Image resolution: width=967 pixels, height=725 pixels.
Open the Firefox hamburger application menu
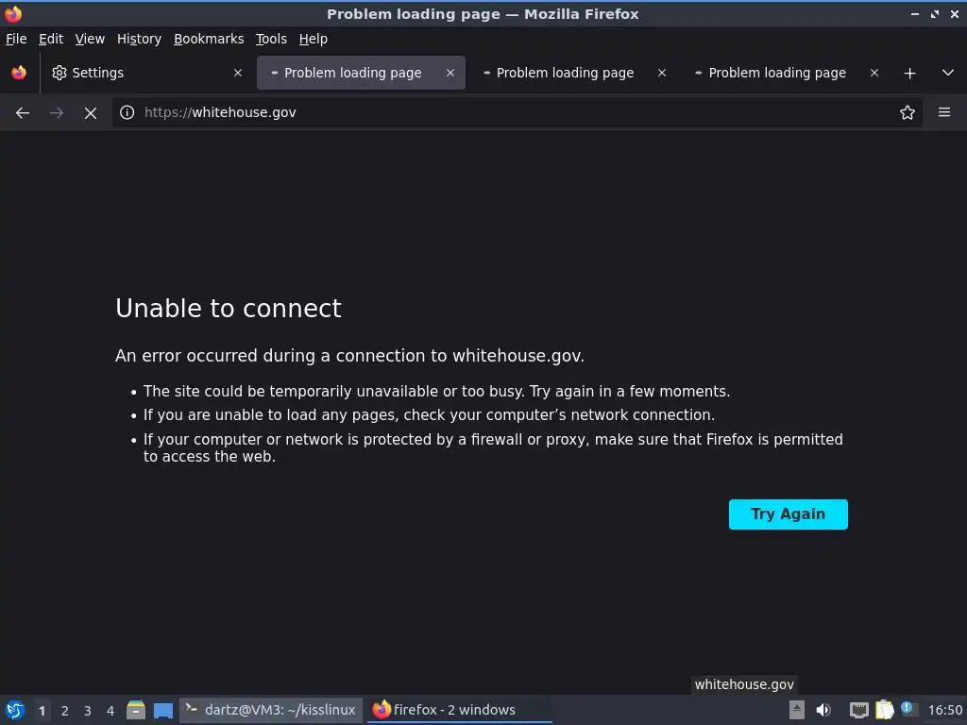943,112
